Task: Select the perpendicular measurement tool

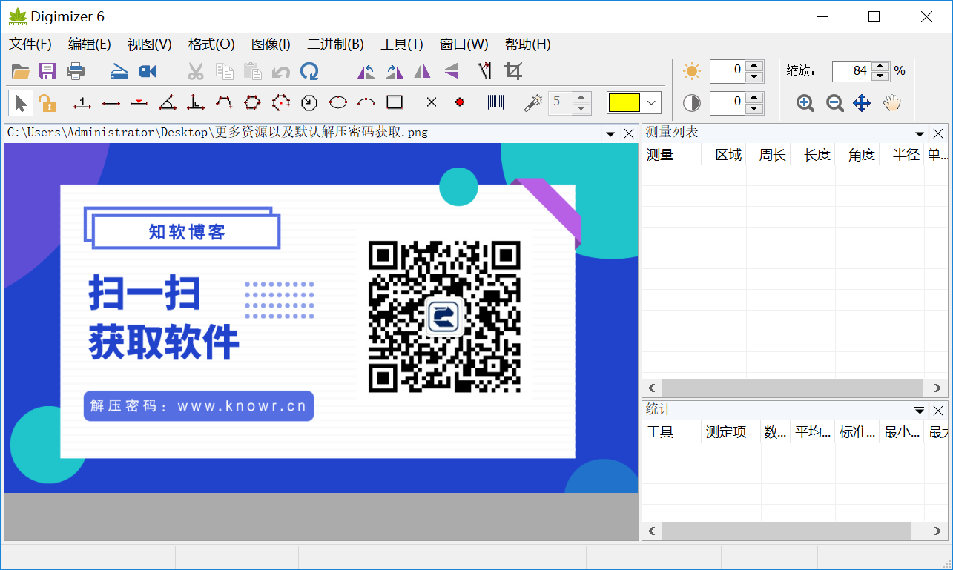Action: pyautogui.click(x=196, y=102)
